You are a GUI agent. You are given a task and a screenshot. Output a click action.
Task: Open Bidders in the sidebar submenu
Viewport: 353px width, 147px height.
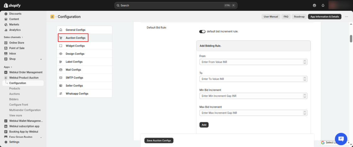[x=14, y=99]
